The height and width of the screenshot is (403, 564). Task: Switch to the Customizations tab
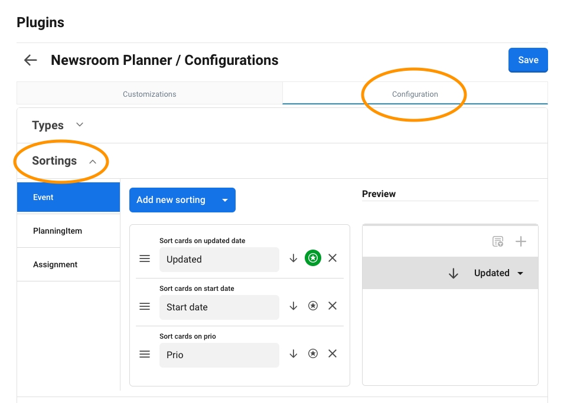pyautogui.click(x=149, y=94)
